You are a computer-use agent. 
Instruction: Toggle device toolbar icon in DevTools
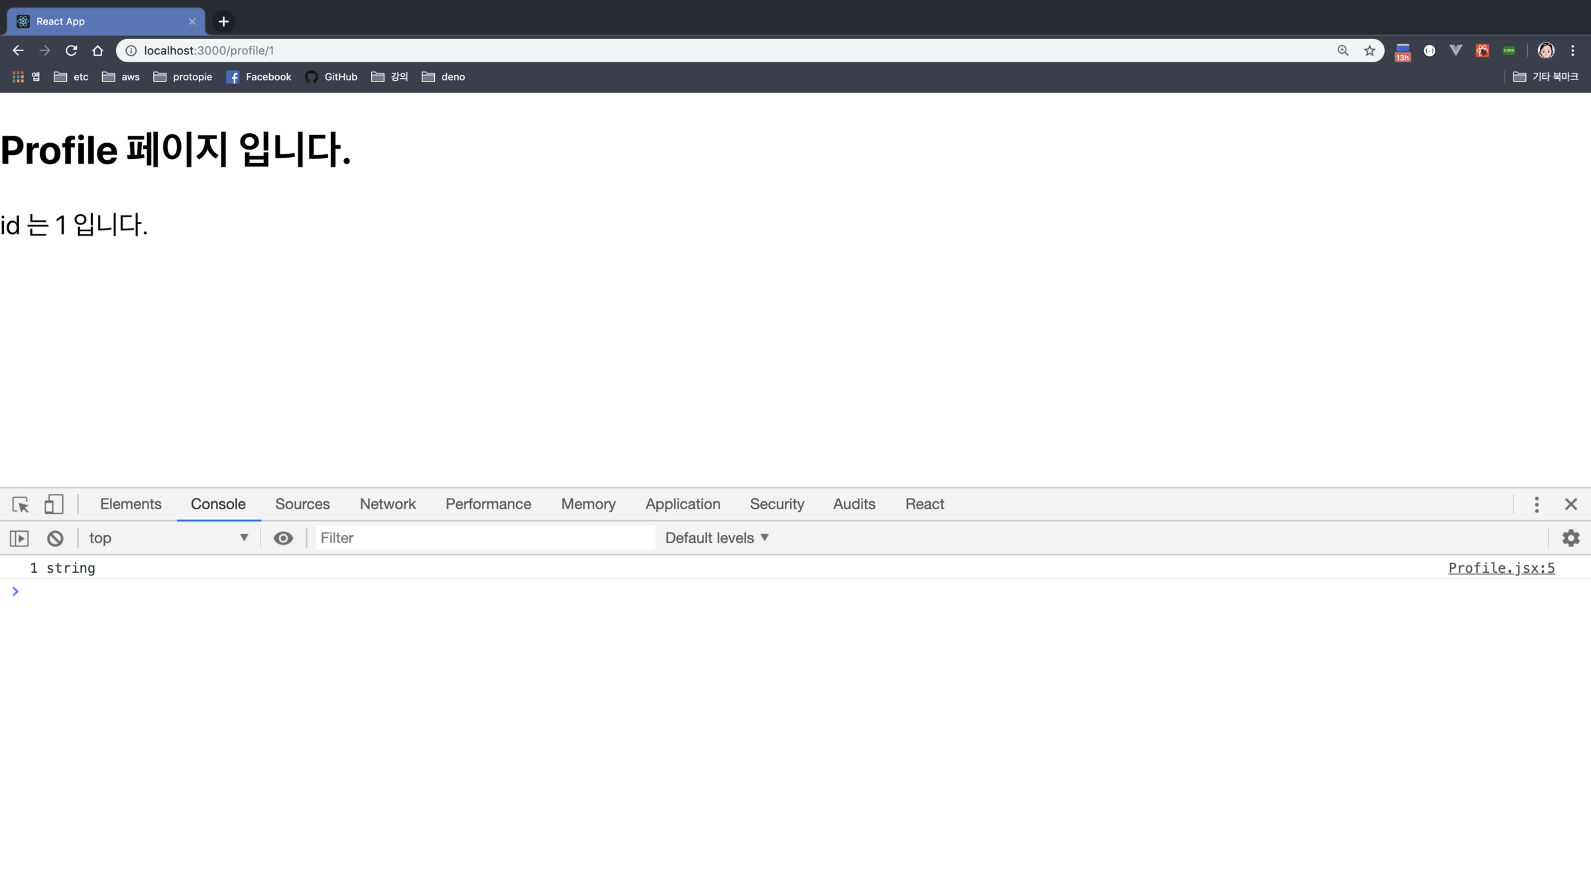pos(54,505)
